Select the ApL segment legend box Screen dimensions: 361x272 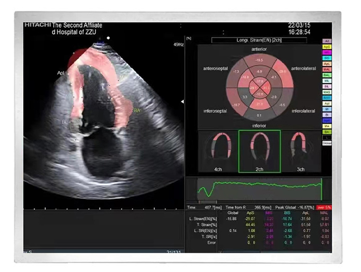[x=326, y=63]
